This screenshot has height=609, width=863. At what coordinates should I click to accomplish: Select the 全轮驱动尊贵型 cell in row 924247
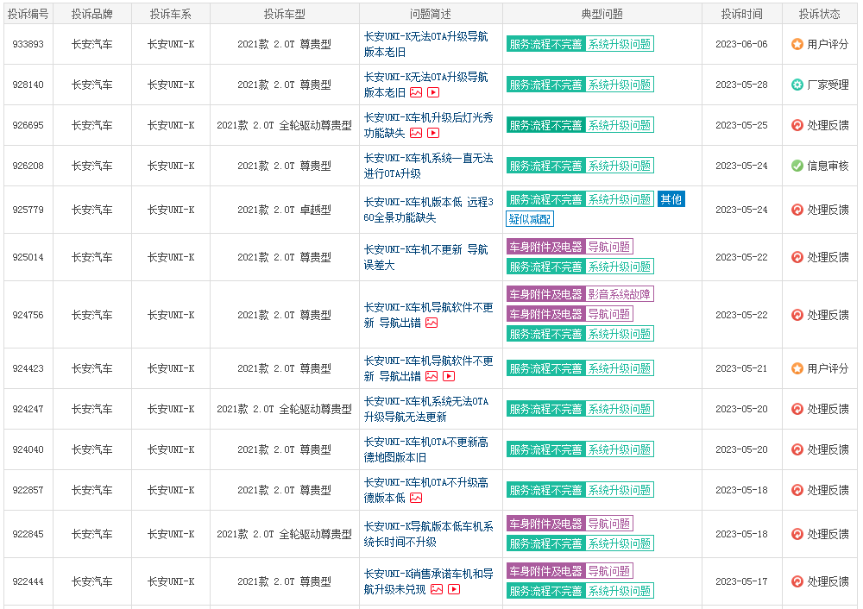tap(285, 409)
